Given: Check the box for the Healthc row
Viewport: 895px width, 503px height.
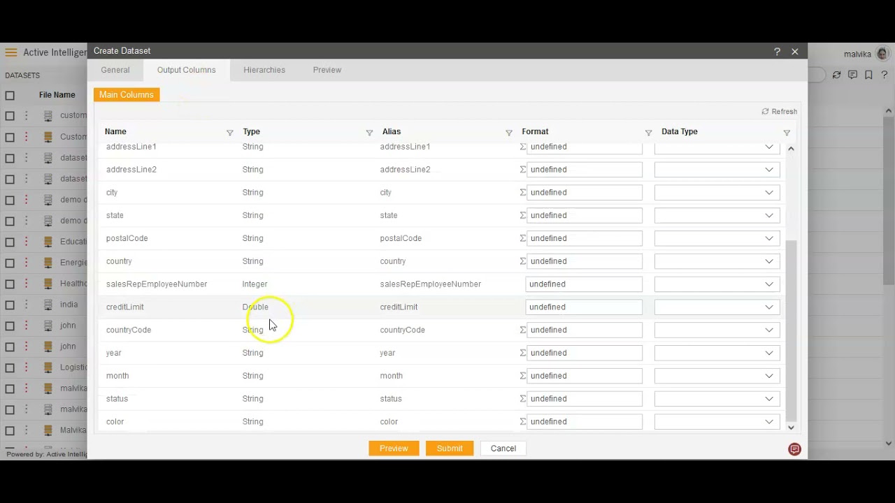Looking at the screenshot, I should [x=10, y=284].
